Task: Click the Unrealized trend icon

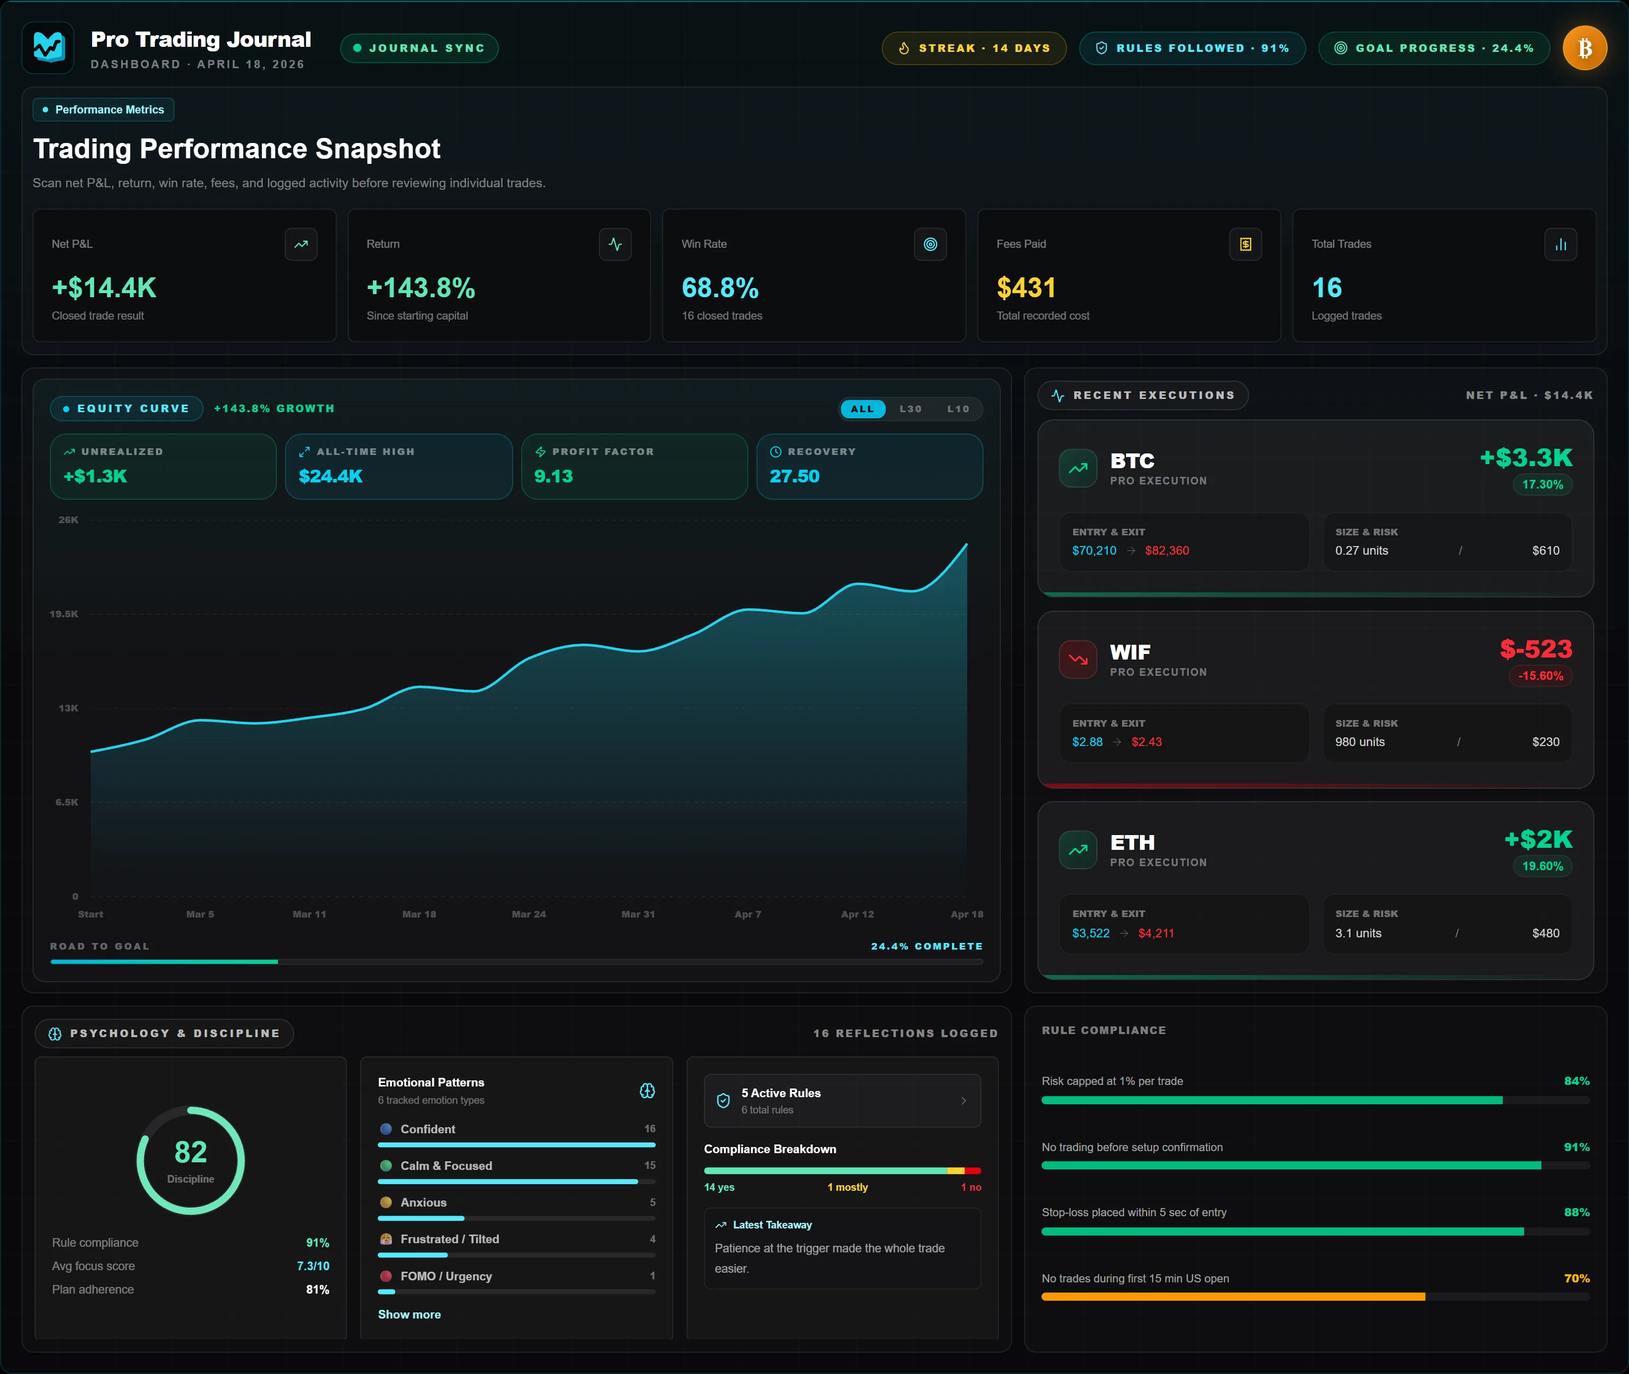Action: (69, 452)
